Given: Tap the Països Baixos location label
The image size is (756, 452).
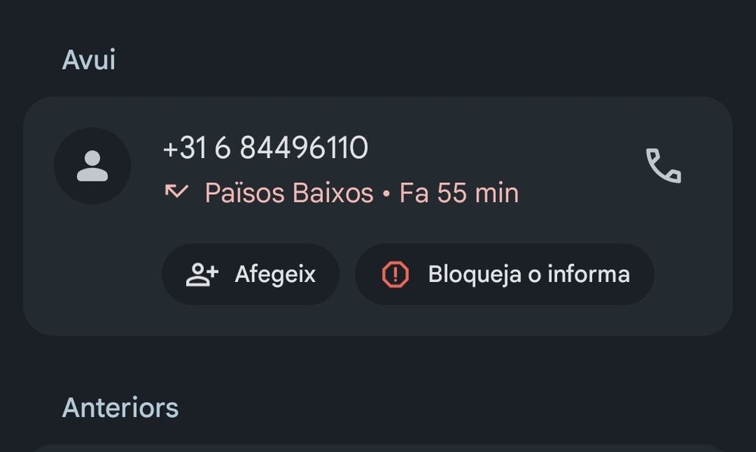Looking at the screenshot, I should (x=290, y=193).
